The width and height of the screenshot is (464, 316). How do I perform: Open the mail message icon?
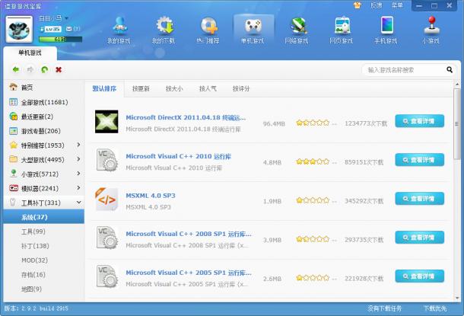tap(69, 29)
